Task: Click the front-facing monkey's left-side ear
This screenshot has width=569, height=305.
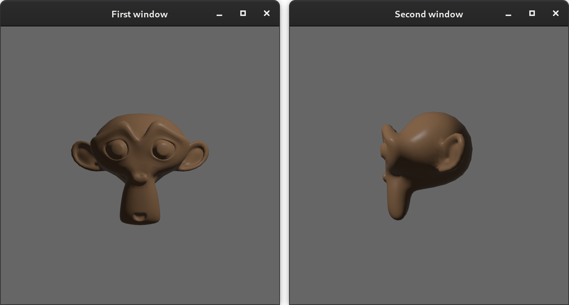Action: [83, 156]
